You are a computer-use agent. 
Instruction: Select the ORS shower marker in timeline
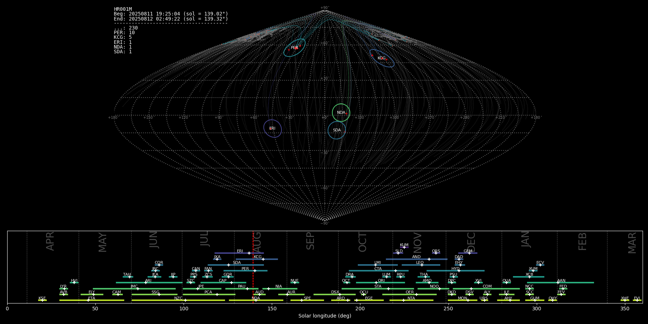pos(436,253)
